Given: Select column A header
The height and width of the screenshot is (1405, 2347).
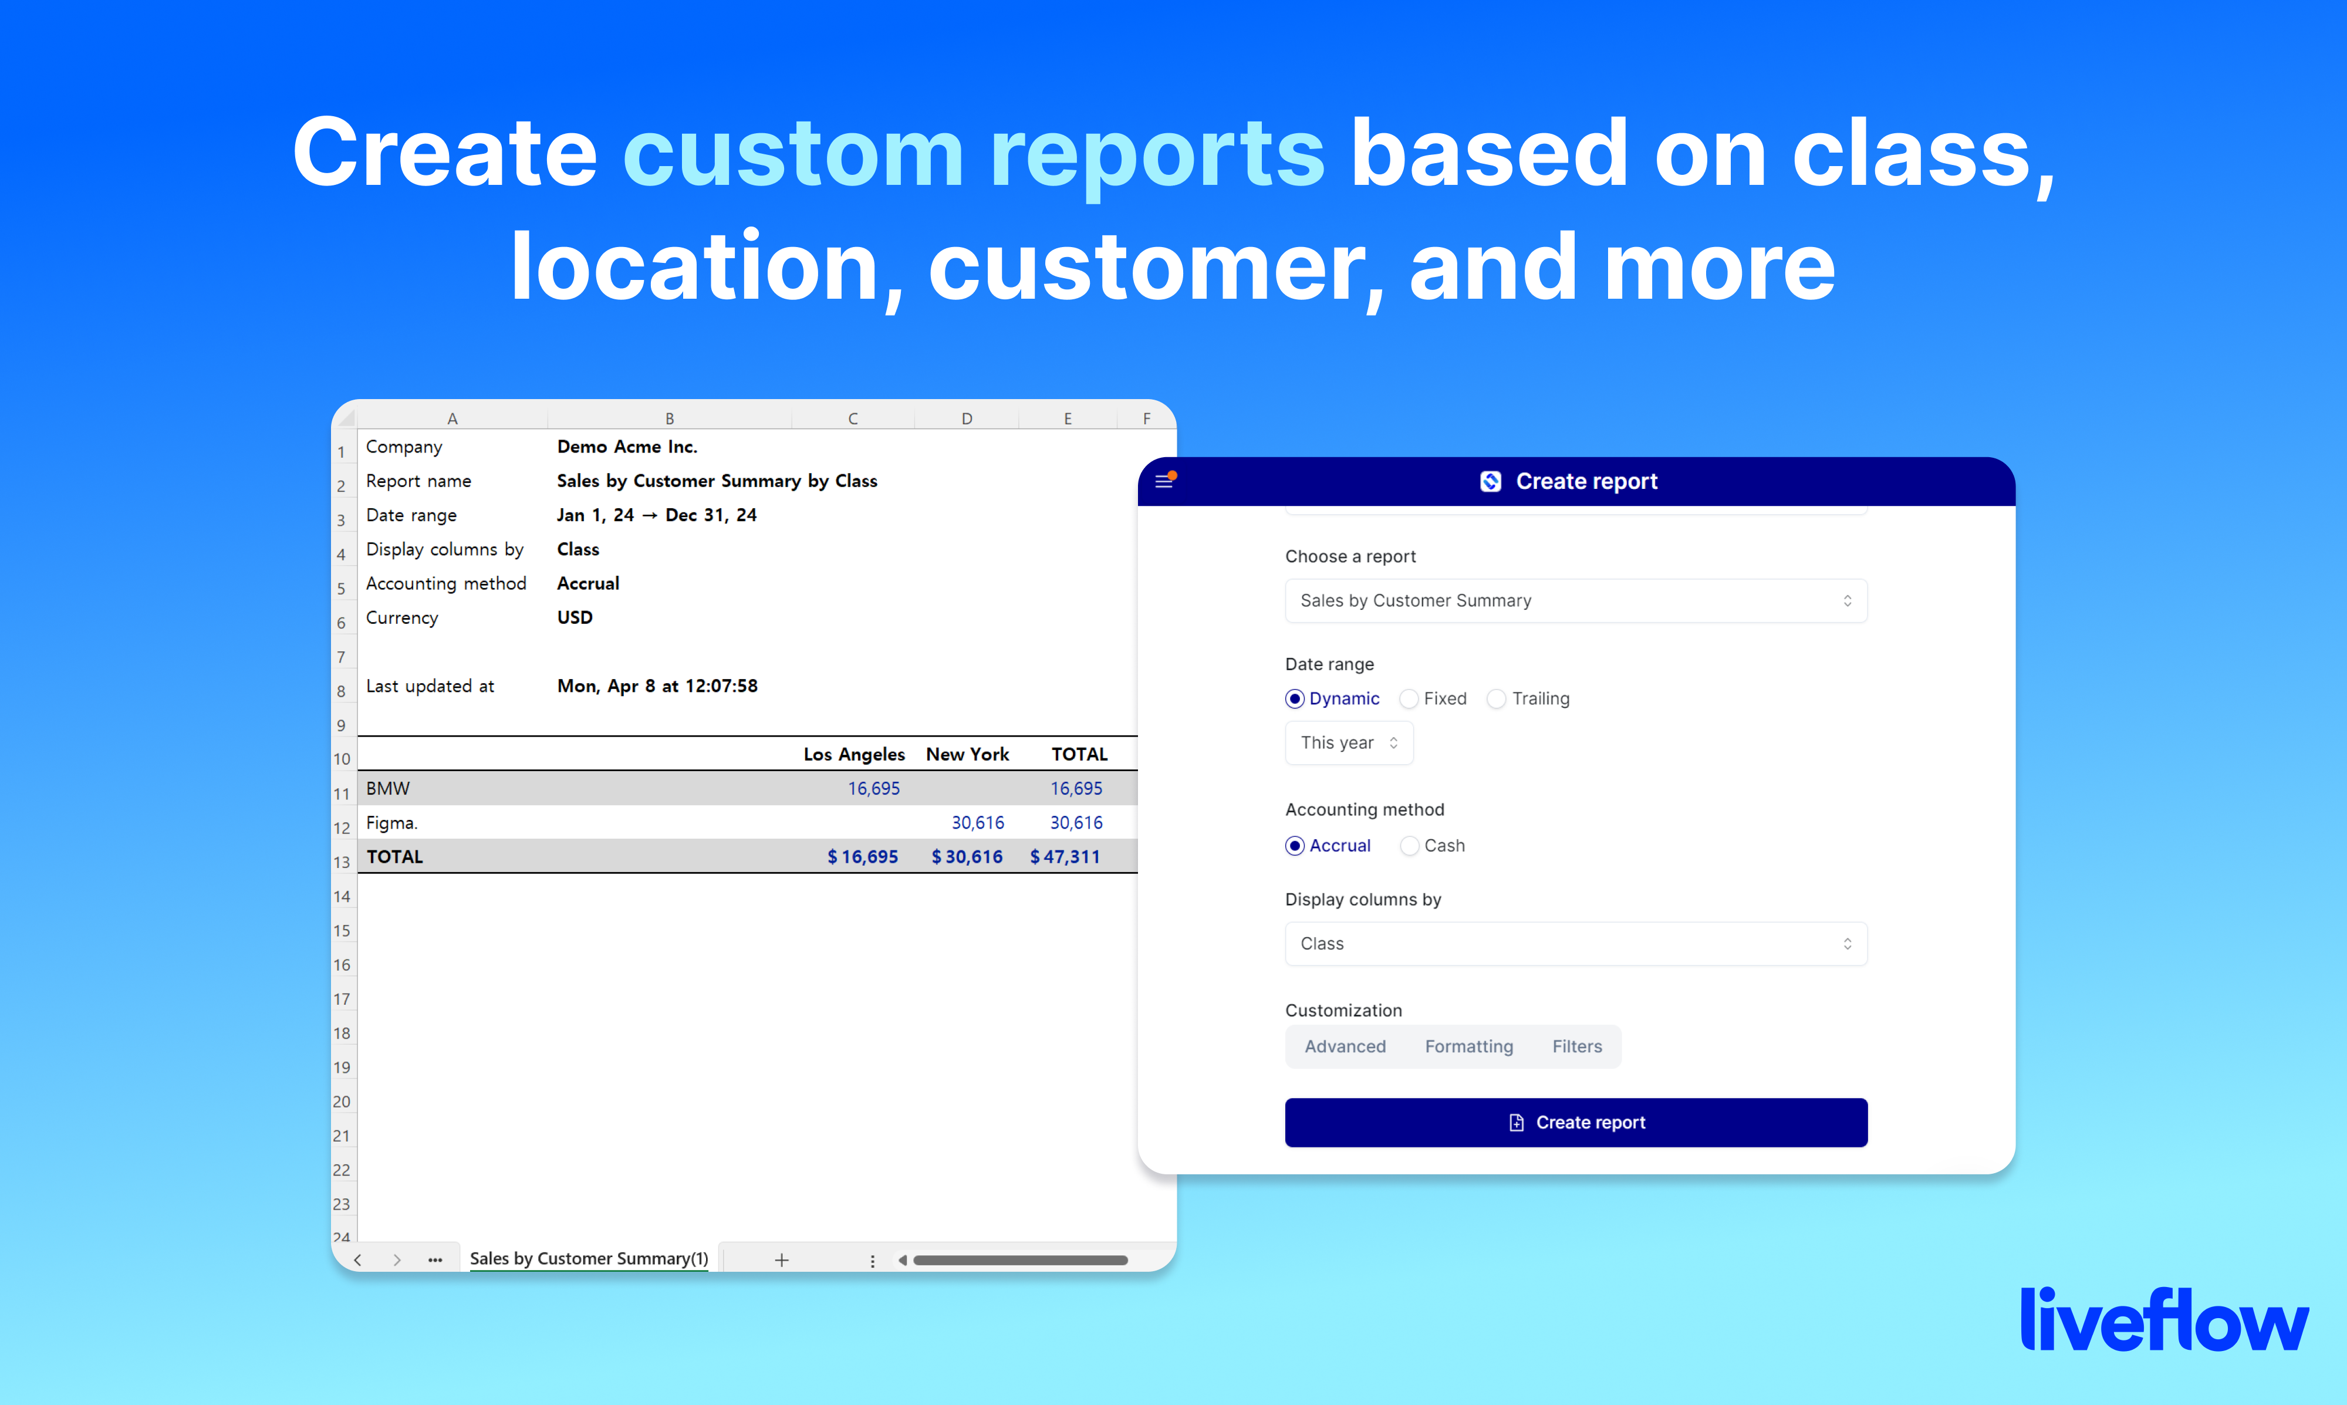Looking at the screenshot, I should [x=452, y=417].
